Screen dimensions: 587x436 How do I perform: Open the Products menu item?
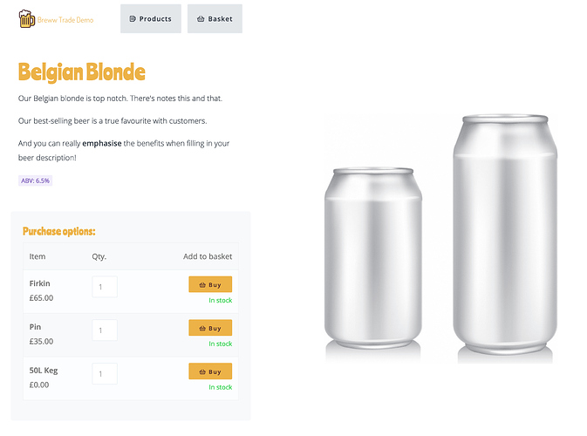(x=151, y=18)
